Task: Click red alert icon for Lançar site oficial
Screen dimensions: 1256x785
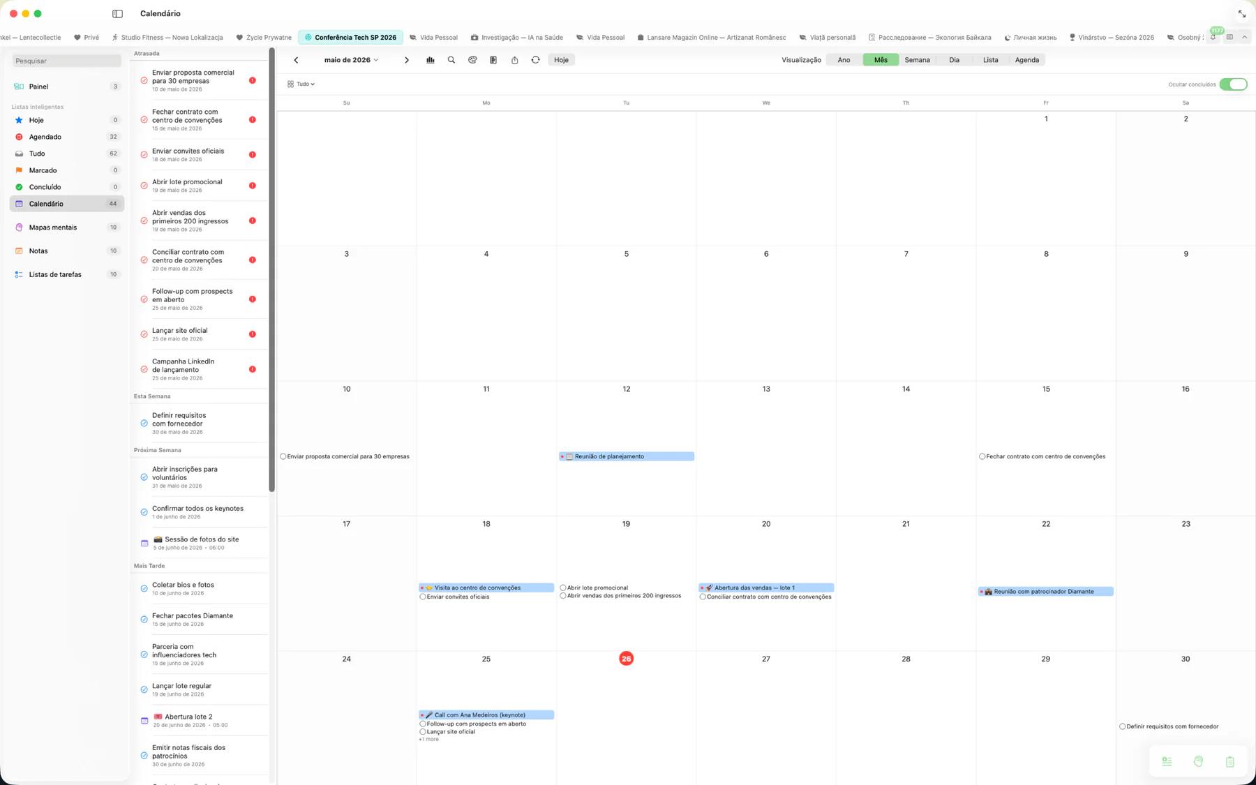Action: [253, 334]
